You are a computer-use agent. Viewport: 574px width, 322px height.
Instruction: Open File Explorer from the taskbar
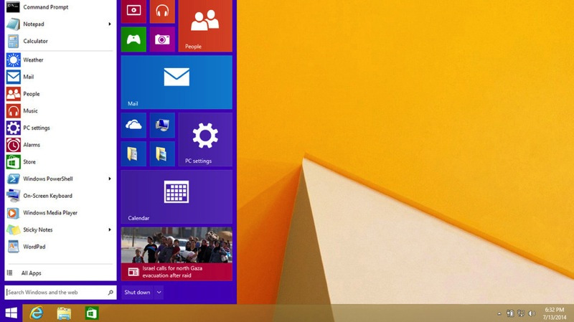[x=64, y=313]
